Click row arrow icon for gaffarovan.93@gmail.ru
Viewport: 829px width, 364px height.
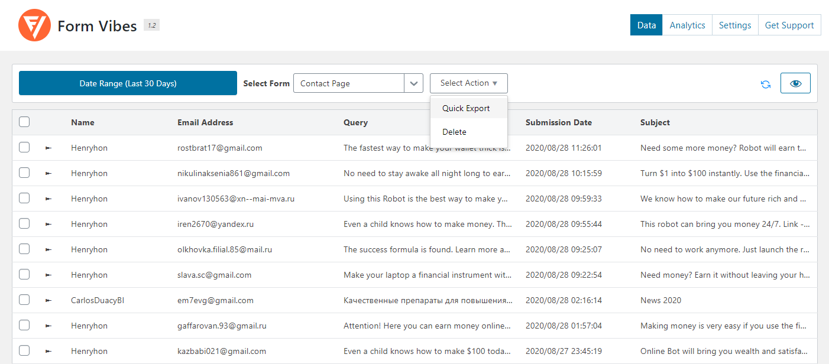(48, 326)
